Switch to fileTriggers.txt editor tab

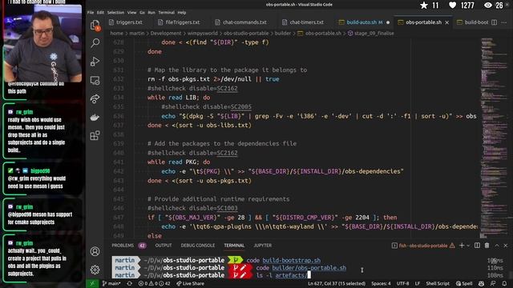179,22
